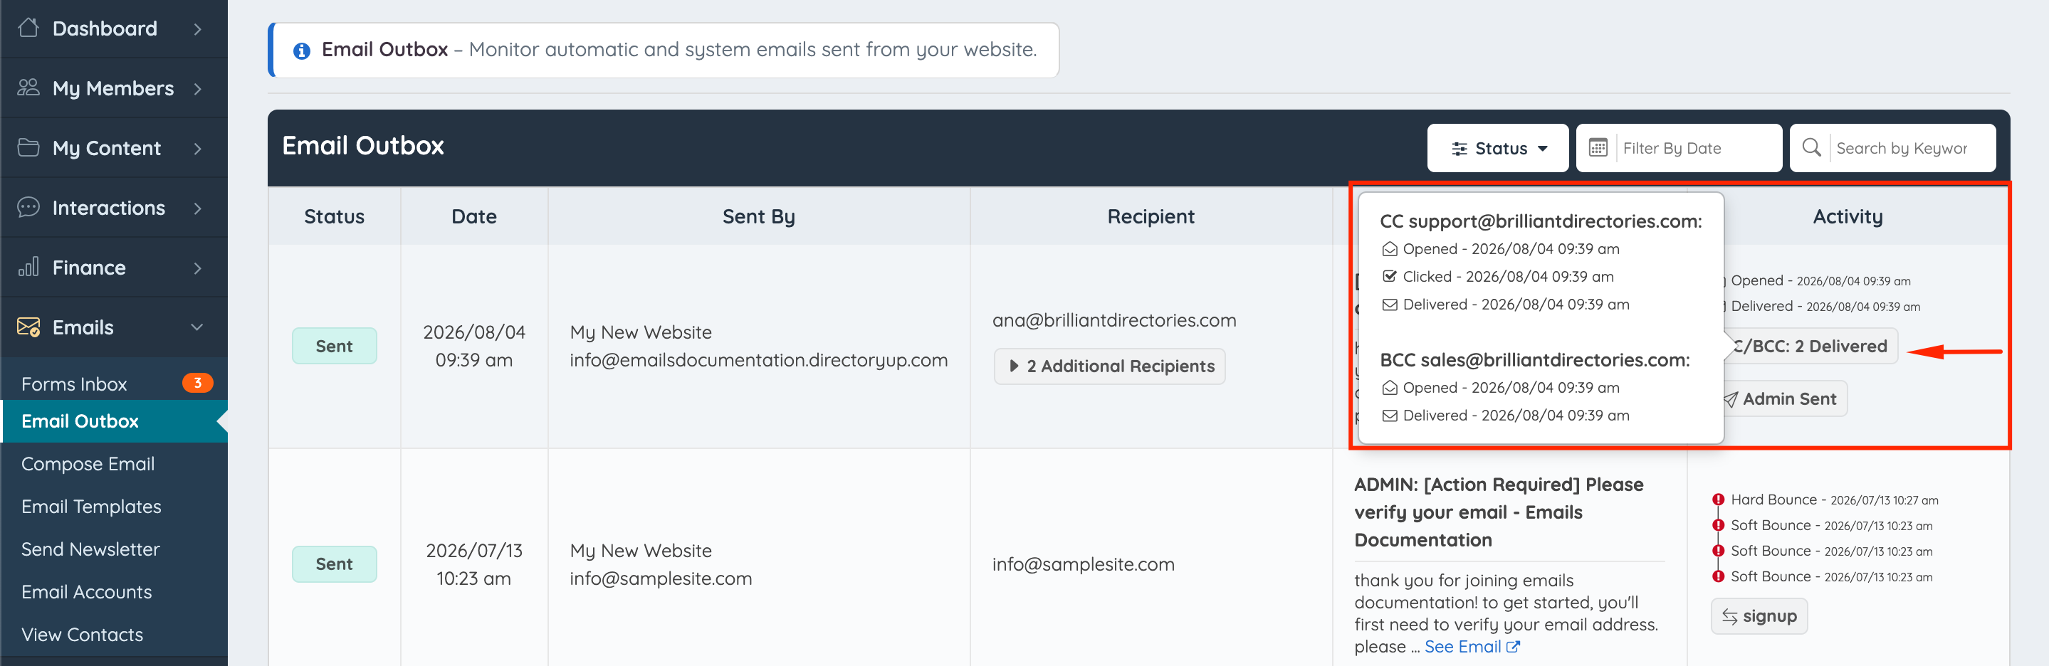
Task: Click the Filter By Date field
Action: click(x=1679, y=148)
